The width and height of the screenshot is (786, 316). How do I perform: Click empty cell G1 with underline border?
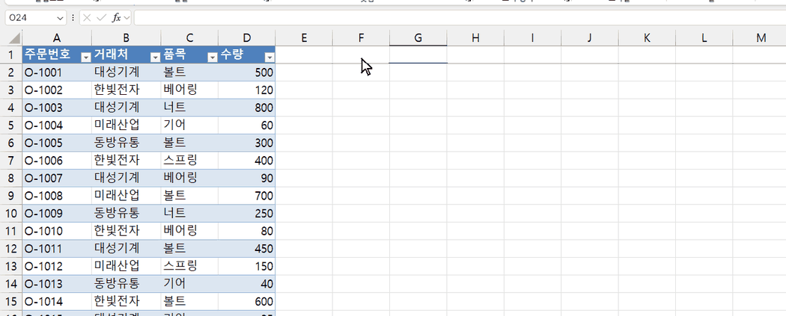coord(418,55)
